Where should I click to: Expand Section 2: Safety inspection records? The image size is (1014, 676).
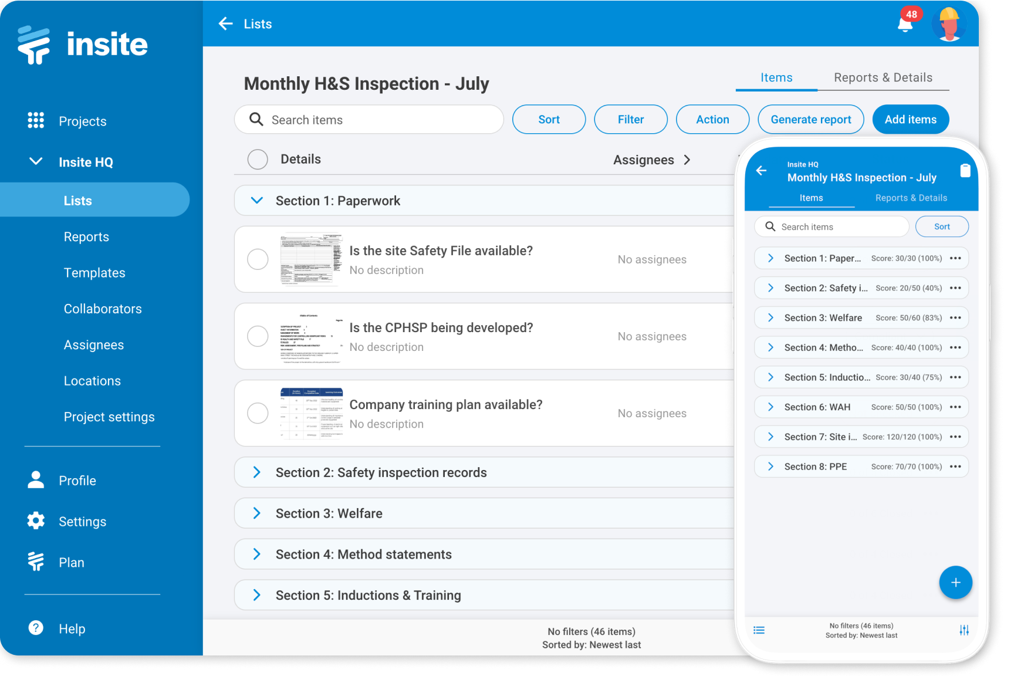tap(256, 472)
